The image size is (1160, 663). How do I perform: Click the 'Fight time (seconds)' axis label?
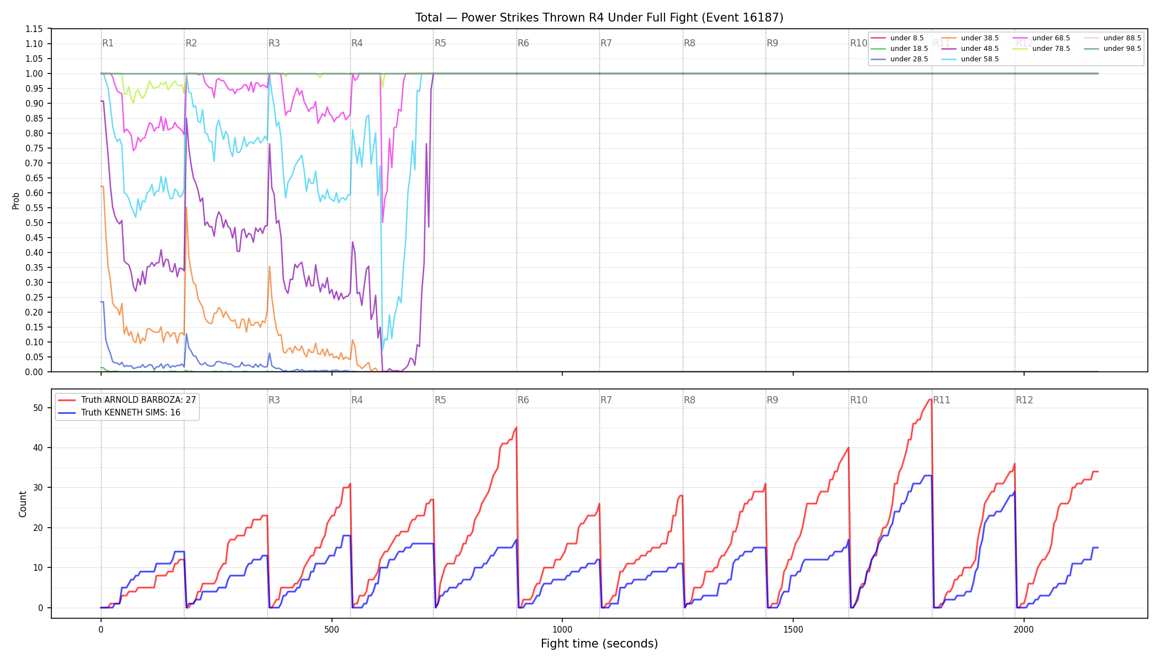[x=599, y=644]
